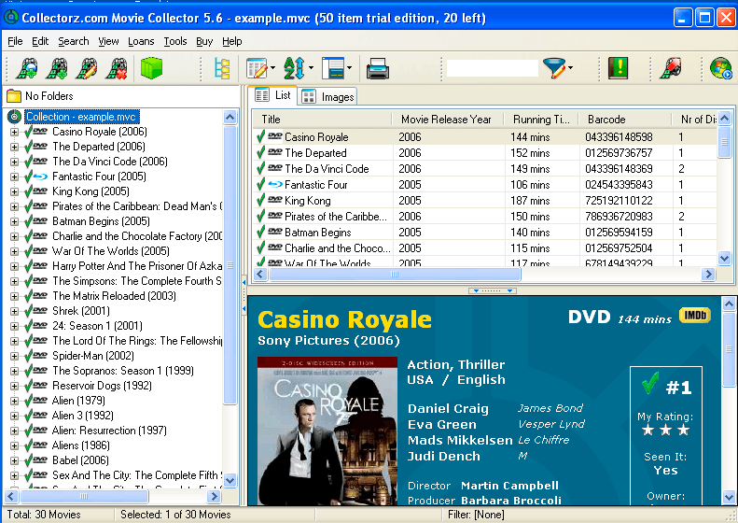Open the File menu
738x523 pixels.
pos(15,41)
